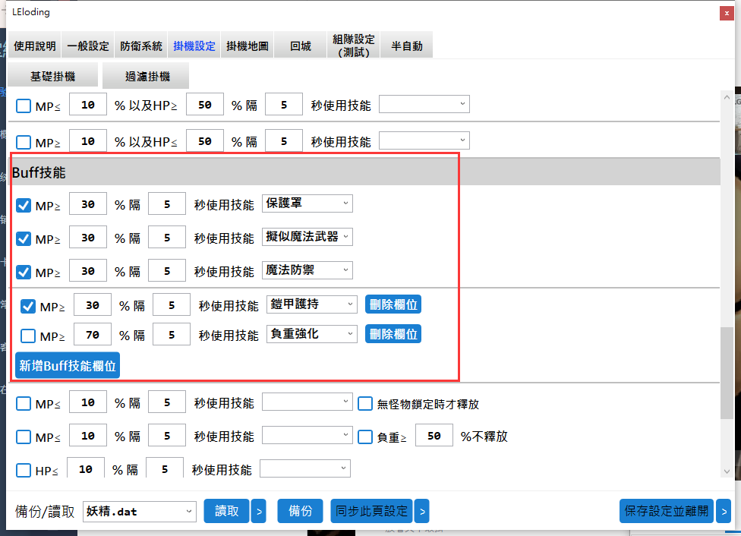Go to the 掛機地圖 tab

248,46
